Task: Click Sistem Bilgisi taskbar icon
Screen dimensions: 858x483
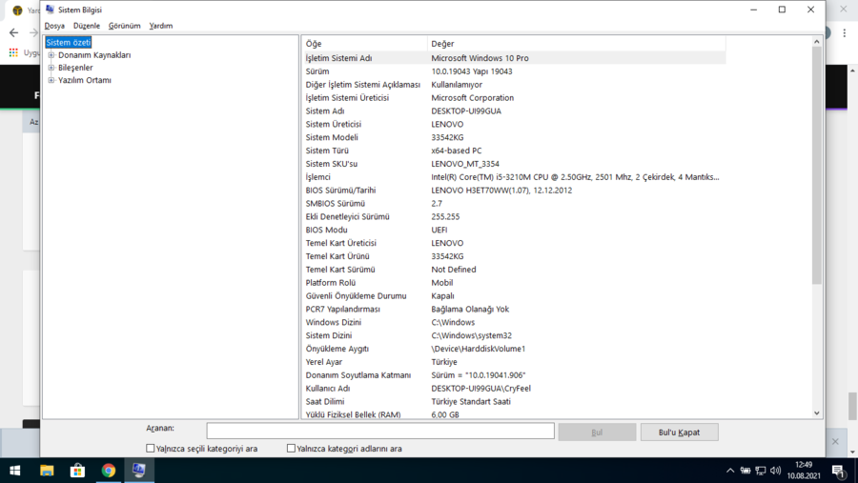Action: [139, 471]
